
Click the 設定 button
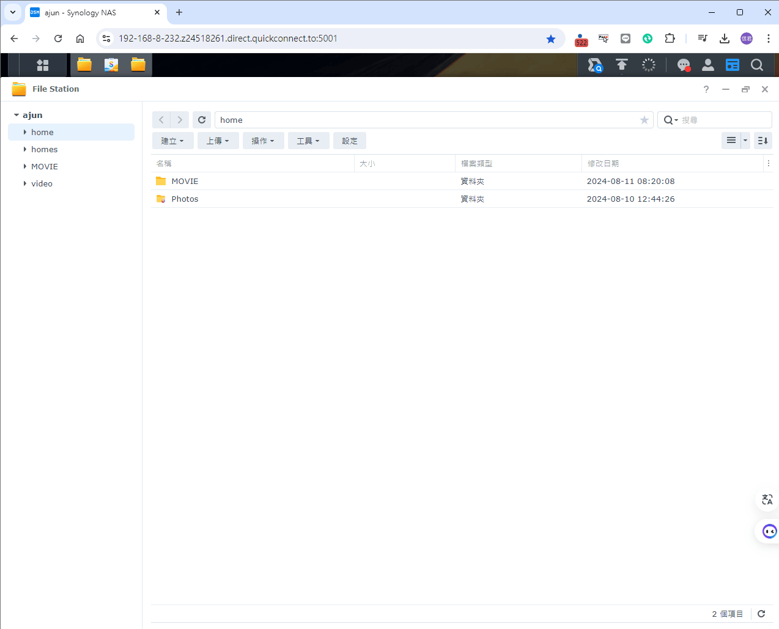pyautogui.click(x=350, y=141)
